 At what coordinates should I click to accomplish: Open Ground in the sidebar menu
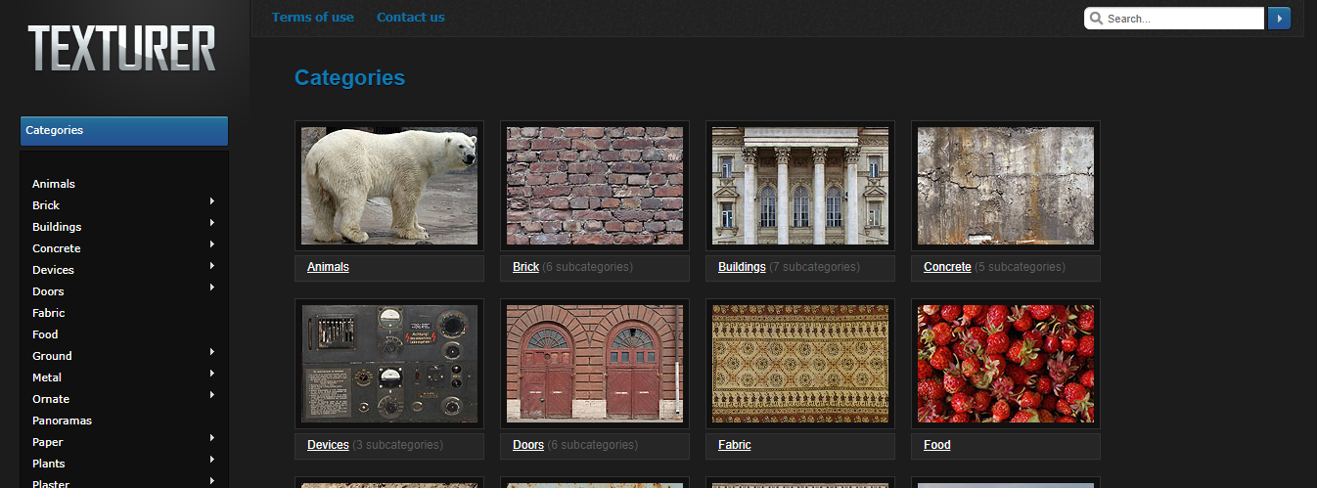click(52, 356)
